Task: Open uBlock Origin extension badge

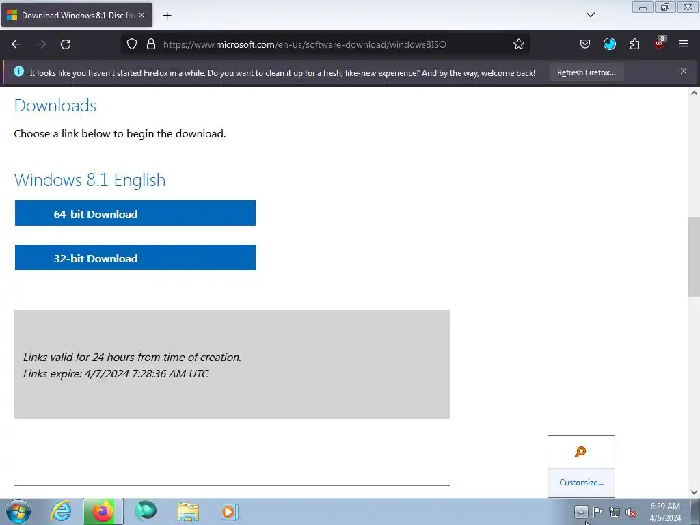Action: [x=660, y=43]
